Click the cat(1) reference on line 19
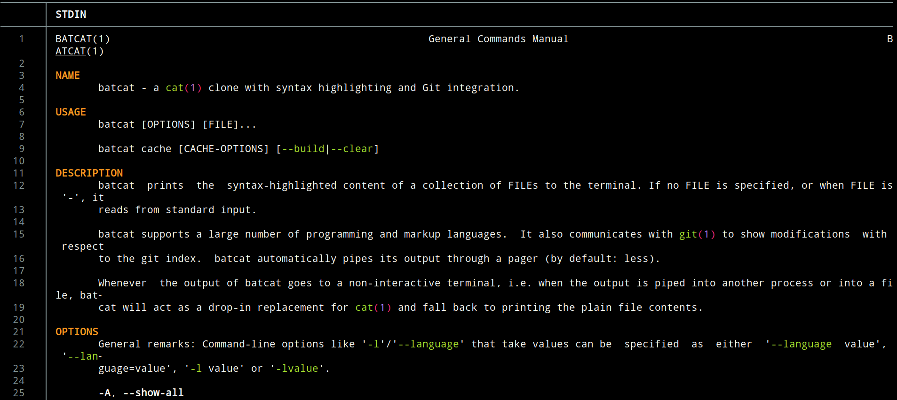 pos(373,308)
